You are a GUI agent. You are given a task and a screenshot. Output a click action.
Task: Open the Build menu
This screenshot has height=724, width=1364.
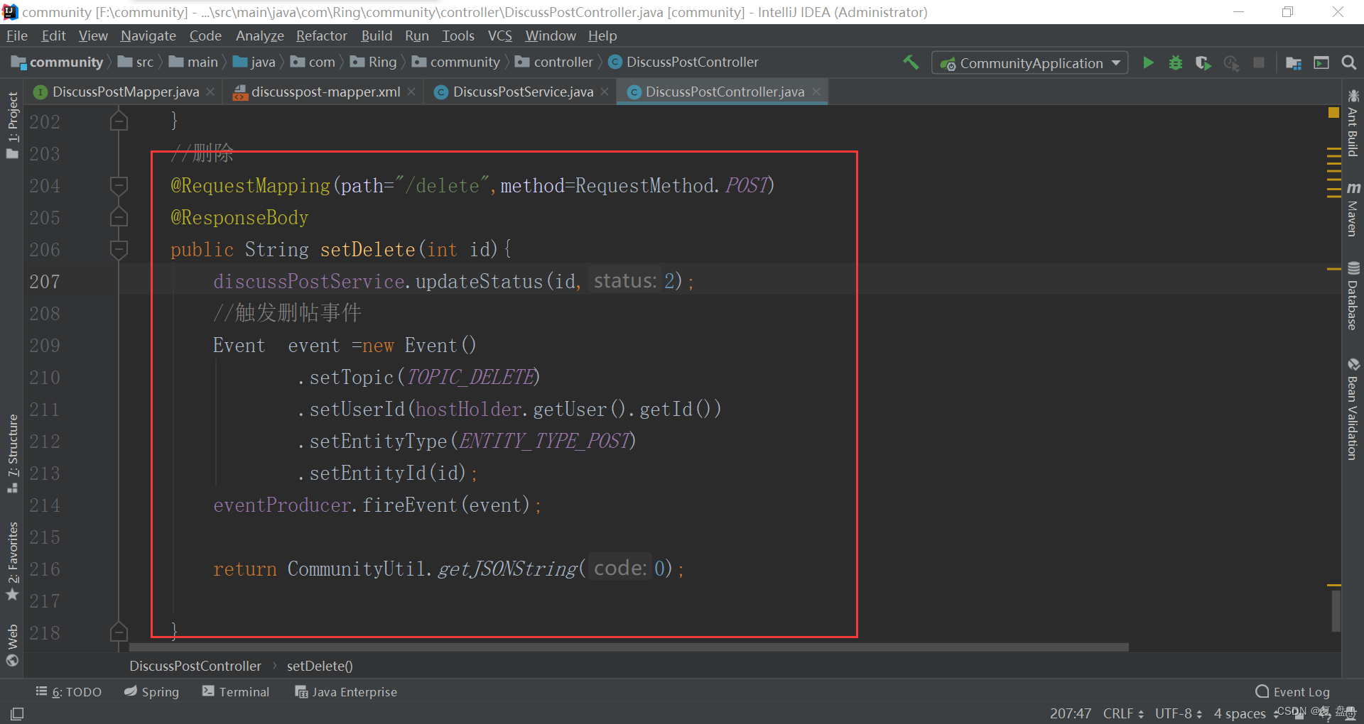click(377, 35)
